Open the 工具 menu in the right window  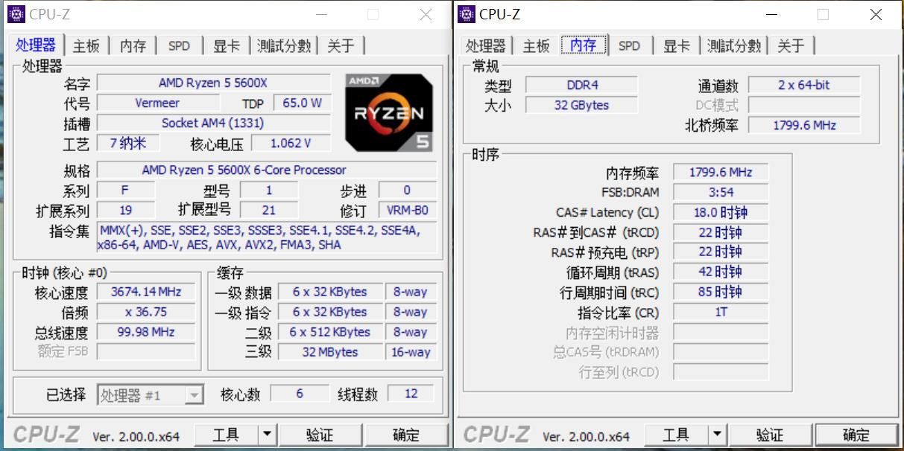coord(676,434)
